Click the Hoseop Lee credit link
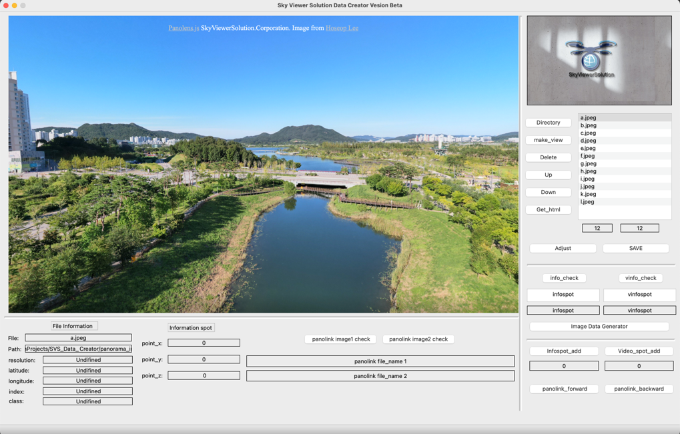This screenshot has height=434, width=680. point(342,28)
